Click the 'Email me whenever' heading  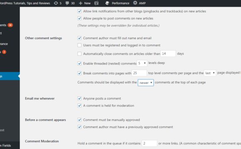(x=40, y=99)
